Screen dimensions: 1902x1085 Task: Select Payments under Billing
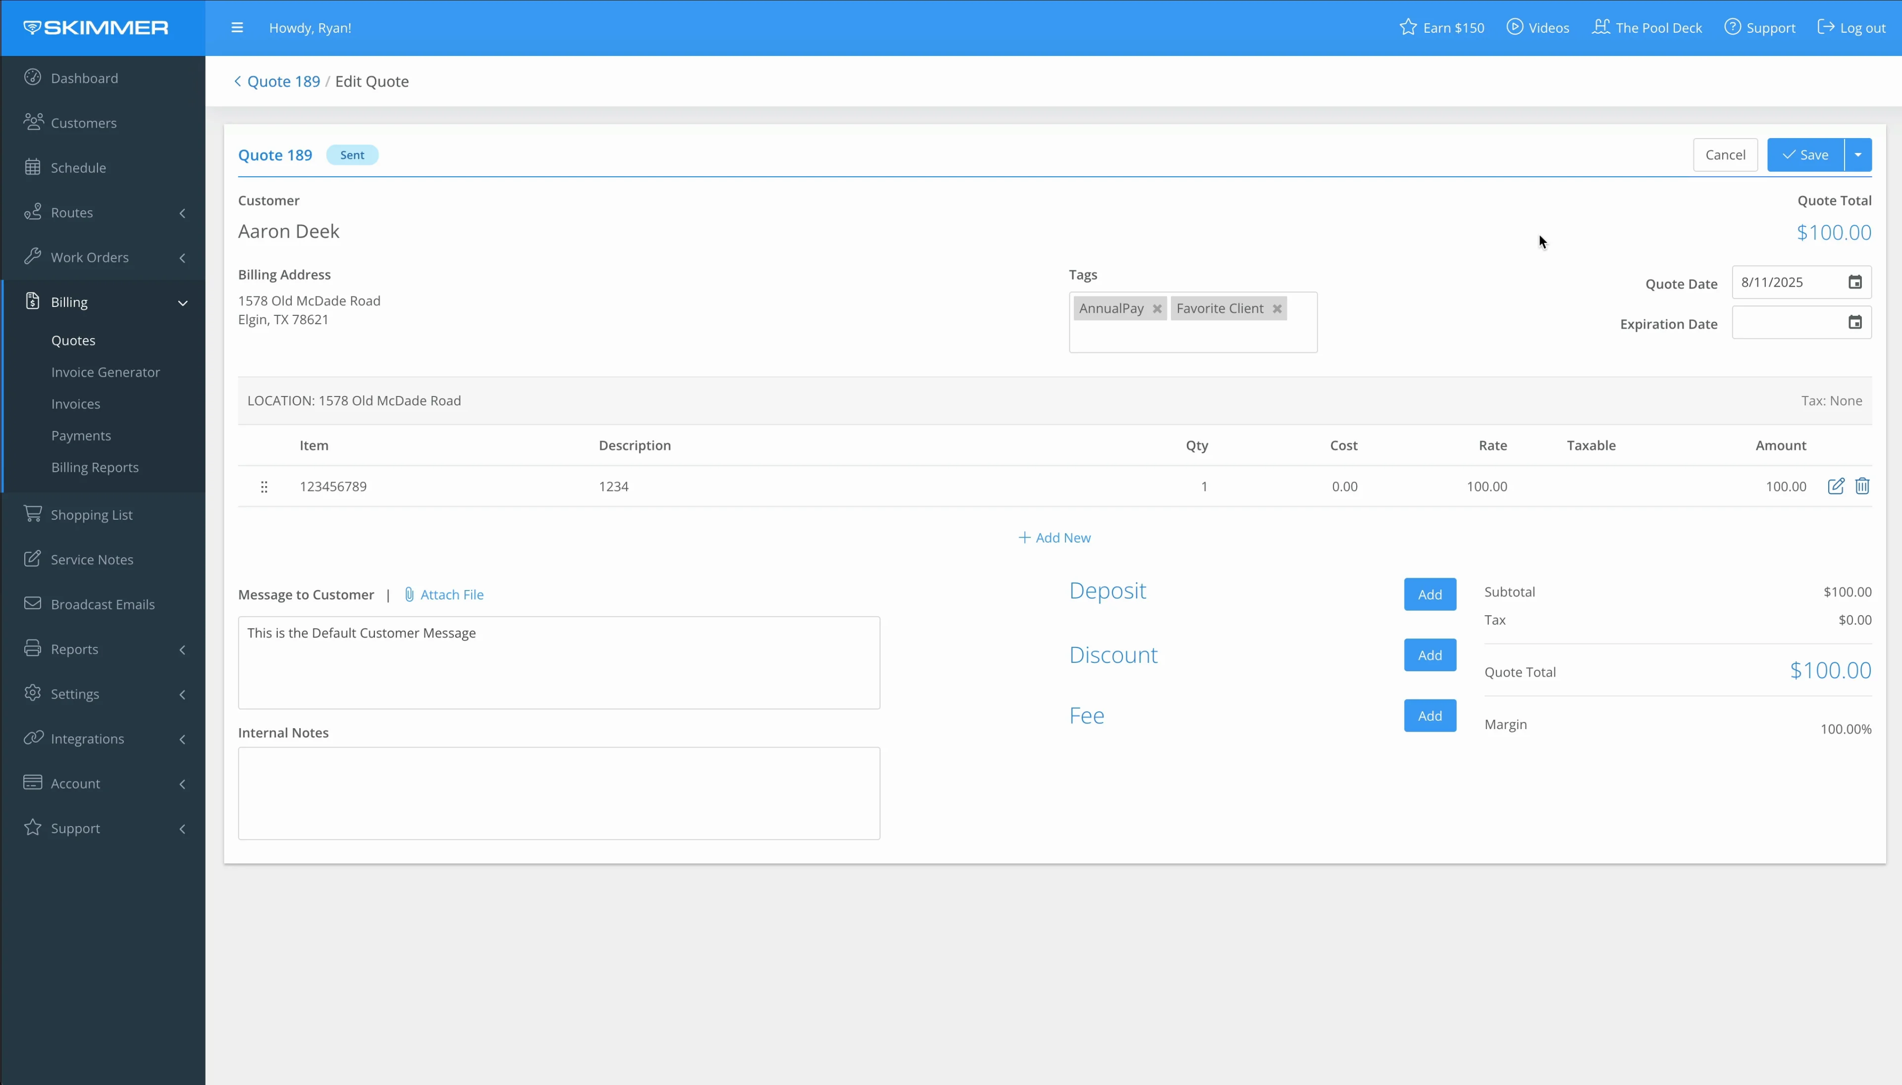[81, 435]
